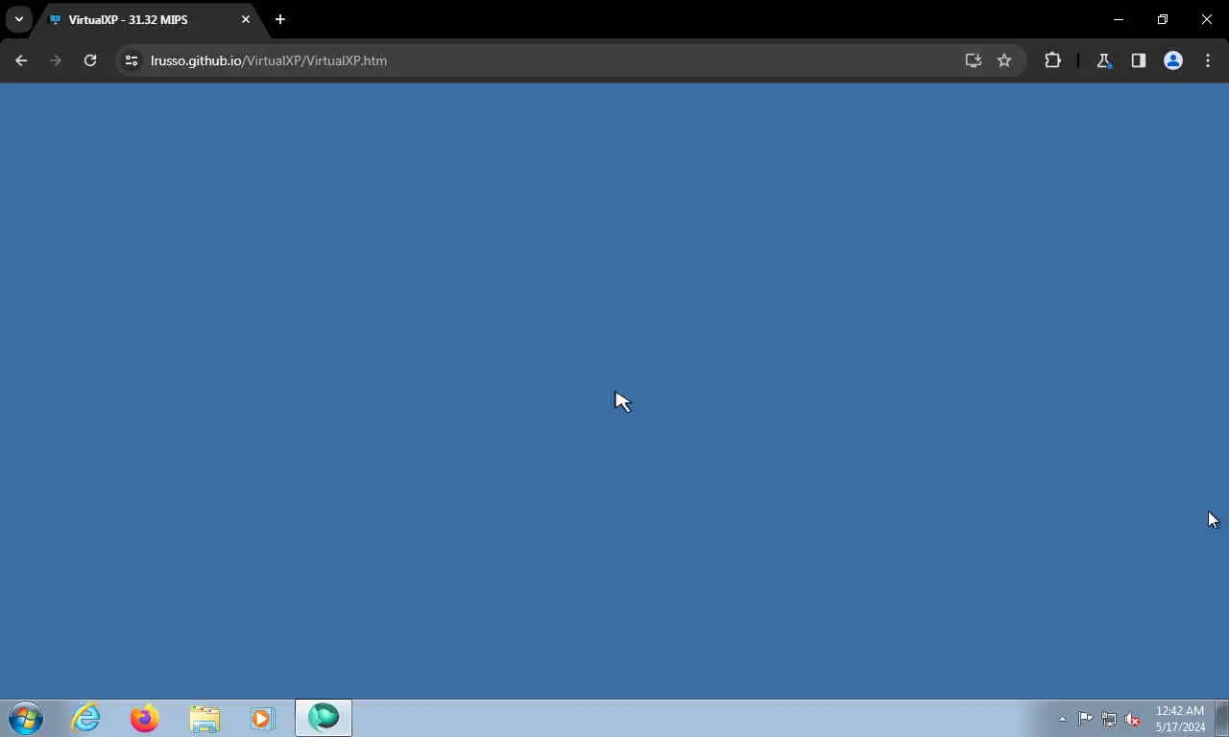Go forward to the next page
This screenshot has width=1229, height=737.
(x=56, y=60)
